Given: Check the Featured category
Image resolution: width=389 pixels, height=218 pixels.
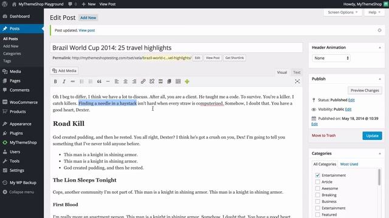Looking at the screenshot, I should tap(317, 214).
